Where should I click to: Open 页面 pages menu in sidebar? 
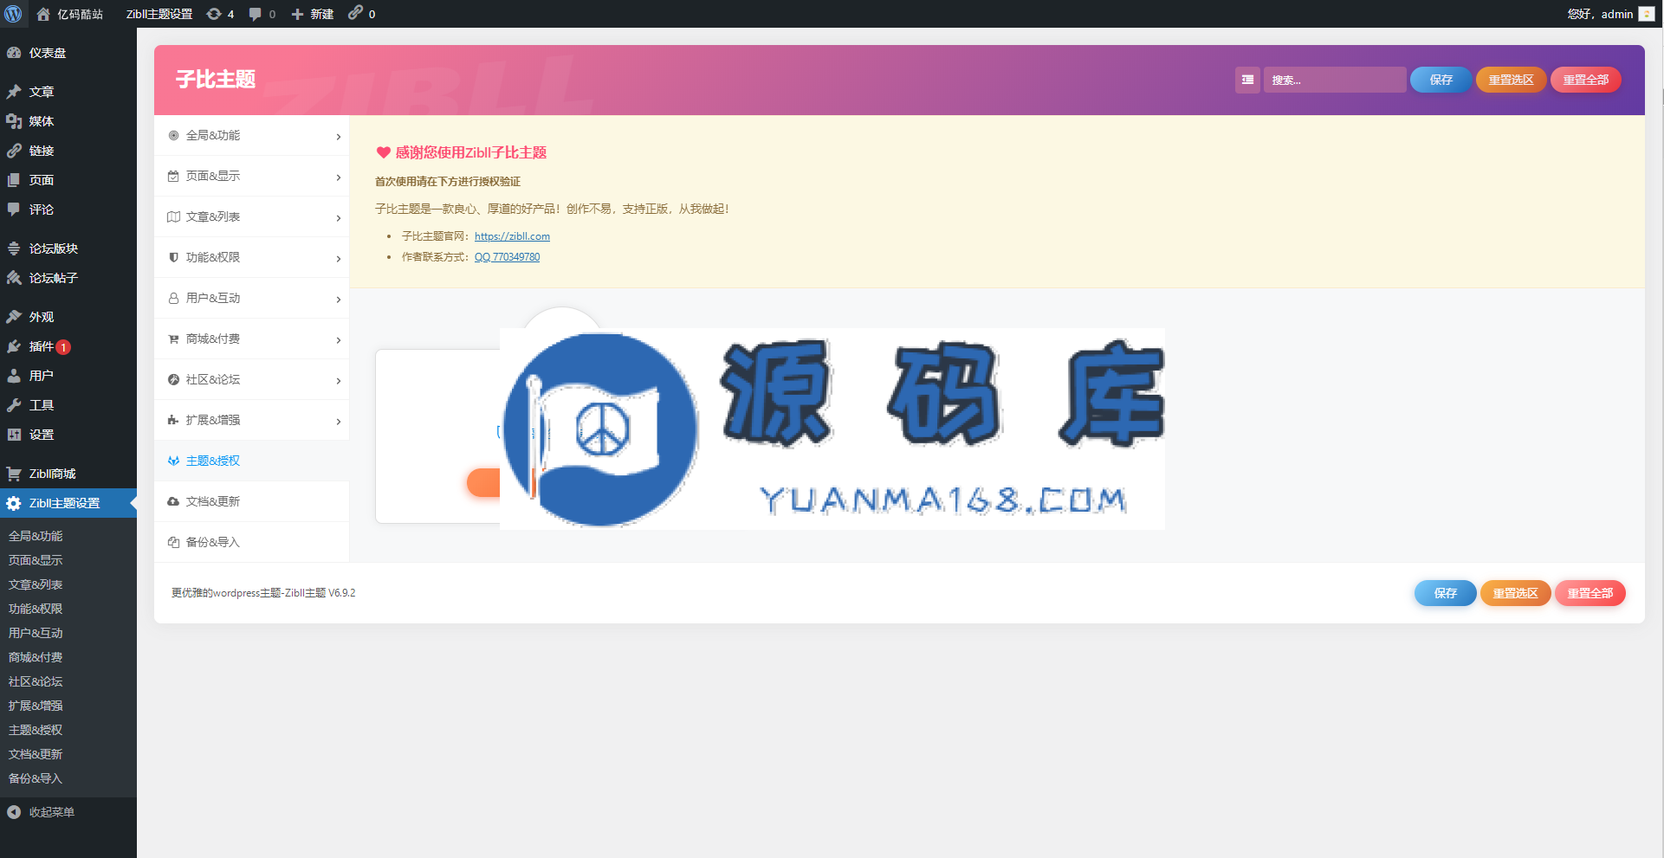[68, 180]
